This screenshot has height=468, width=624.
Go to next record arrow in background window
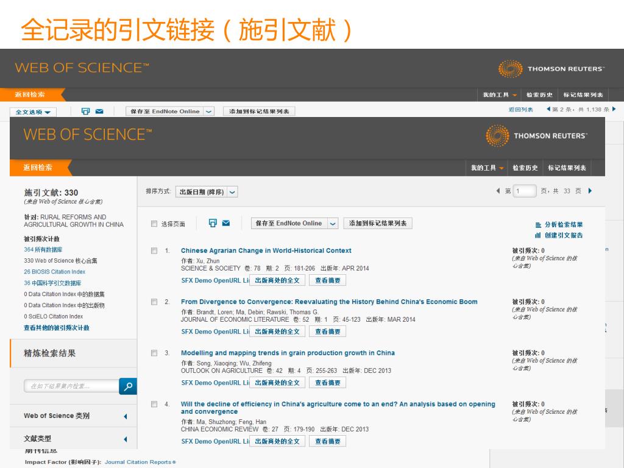pos(614,108)
